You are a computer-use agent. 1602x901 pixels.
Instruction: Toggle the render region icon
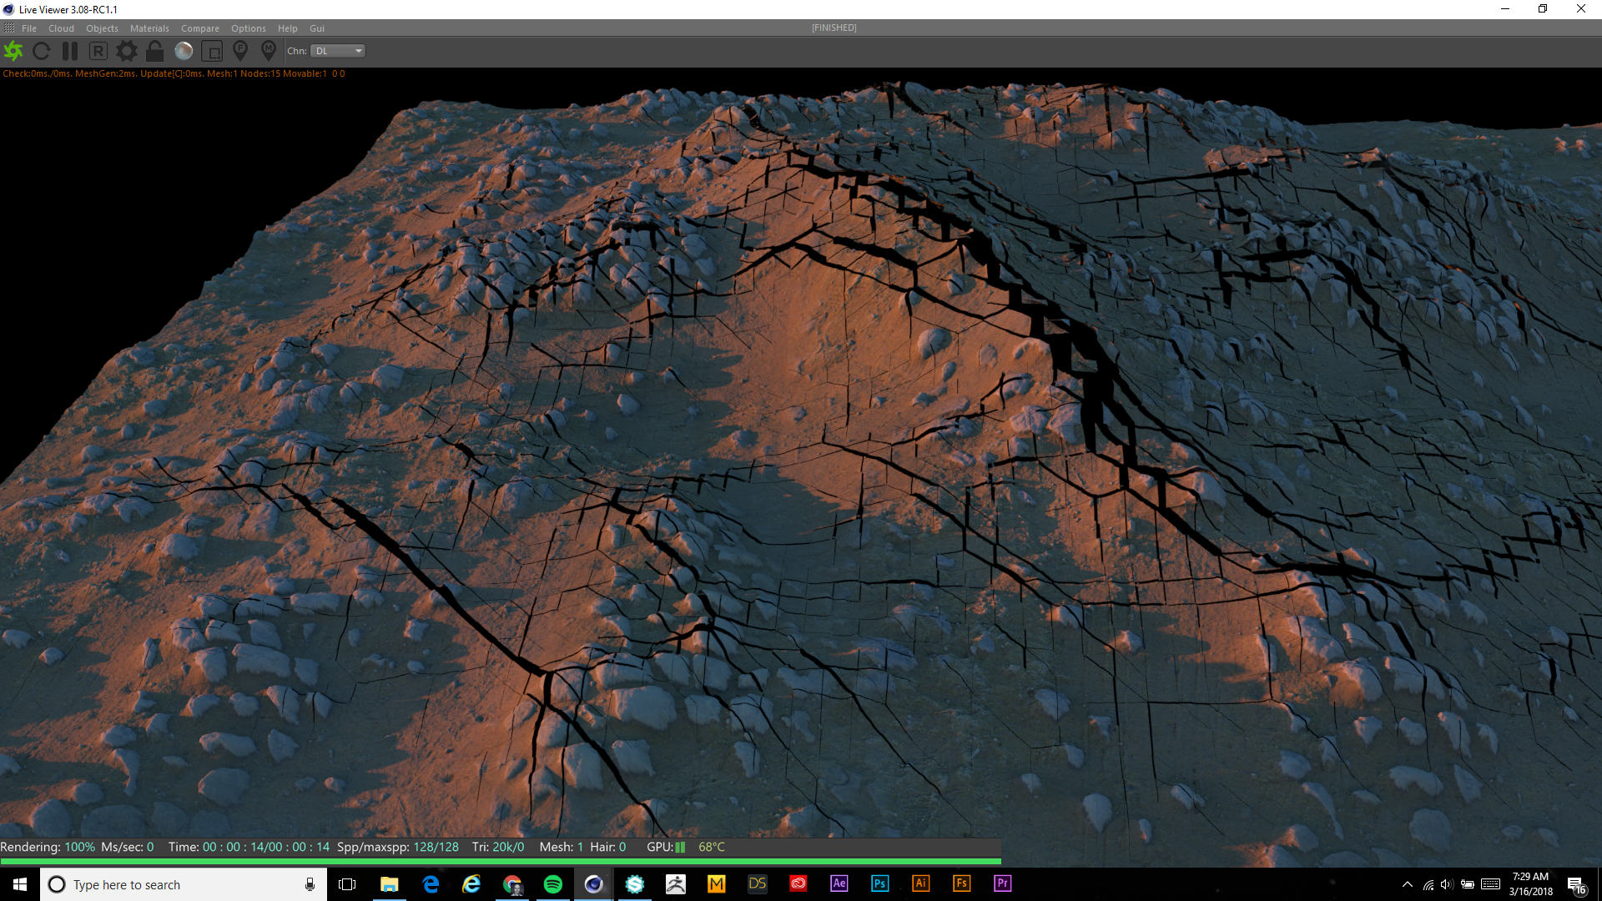[212, 51]
